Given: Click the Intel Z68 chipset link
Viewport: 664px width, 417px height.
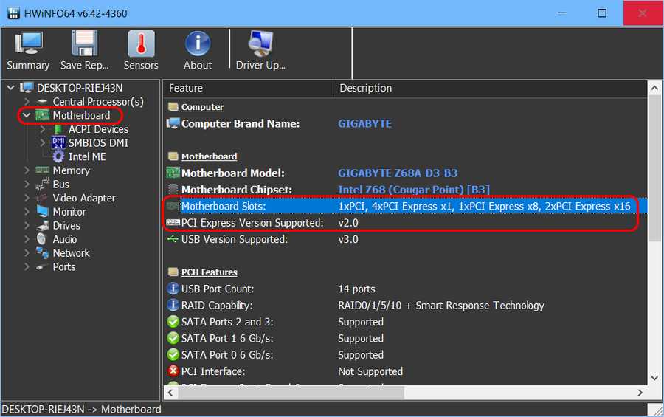Looking at the screenshot, I should pyautogui.click(x=413, y=190).
